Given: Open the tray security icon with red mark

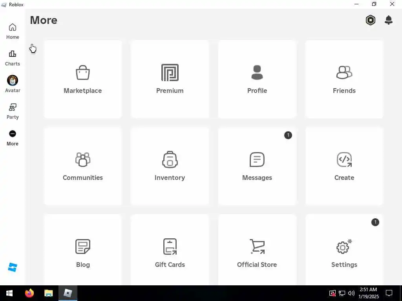Looking at the screenshot, I should (332, 293).
